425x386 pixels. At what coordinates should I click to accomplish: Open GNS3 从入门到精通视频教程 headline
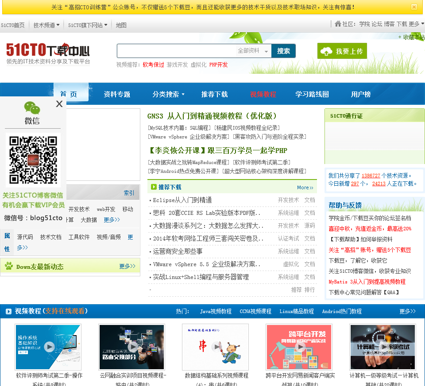[x=212, y=116]
